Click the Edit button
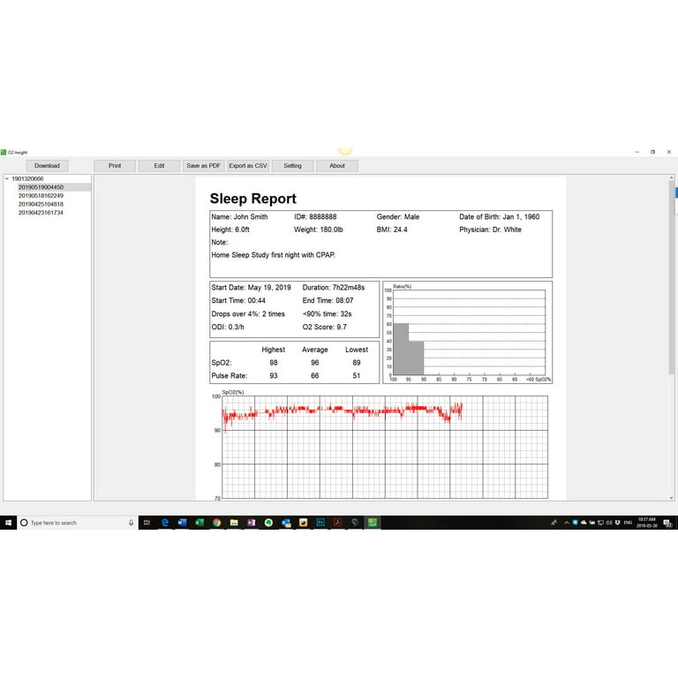Viewport: 678px width, 678px height. coord(159,166)
